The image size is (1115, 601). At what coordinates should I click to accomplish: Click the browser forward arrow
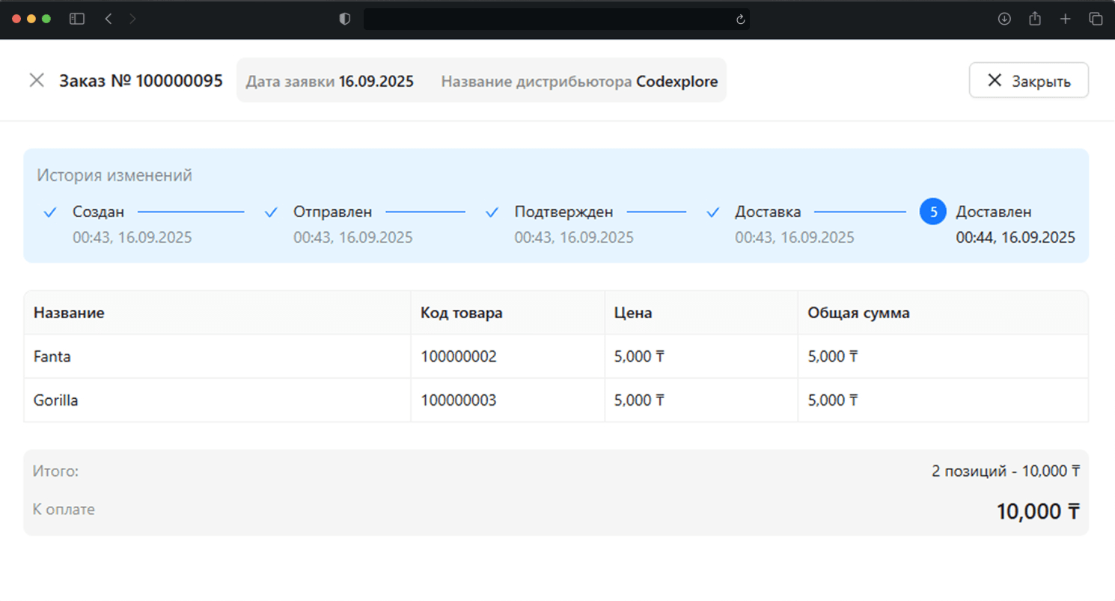(132, 19)
